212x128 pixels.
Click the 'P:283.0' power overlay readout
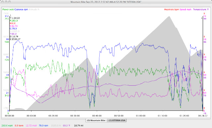coord(14,21)
